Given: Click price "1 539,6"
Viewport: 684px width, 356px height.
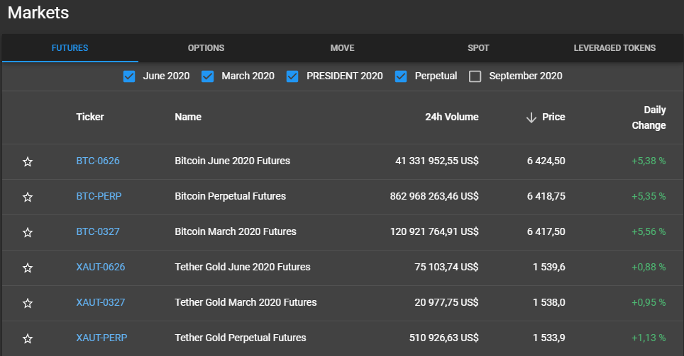Looking at the screenshot, I should point(549,267).
